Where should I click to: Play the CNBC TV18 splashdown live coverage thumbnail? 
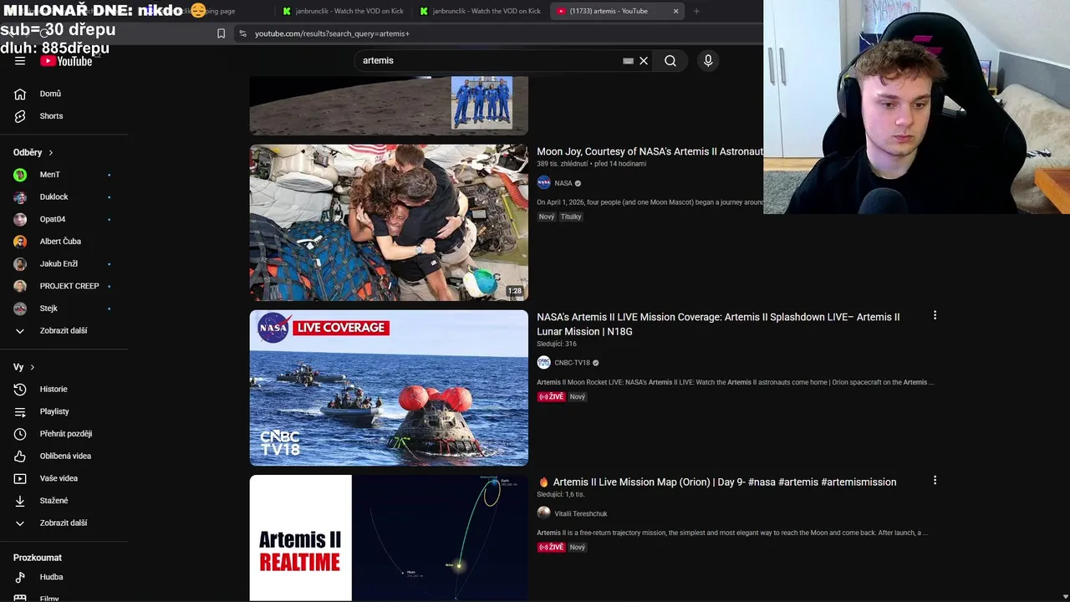389,388
